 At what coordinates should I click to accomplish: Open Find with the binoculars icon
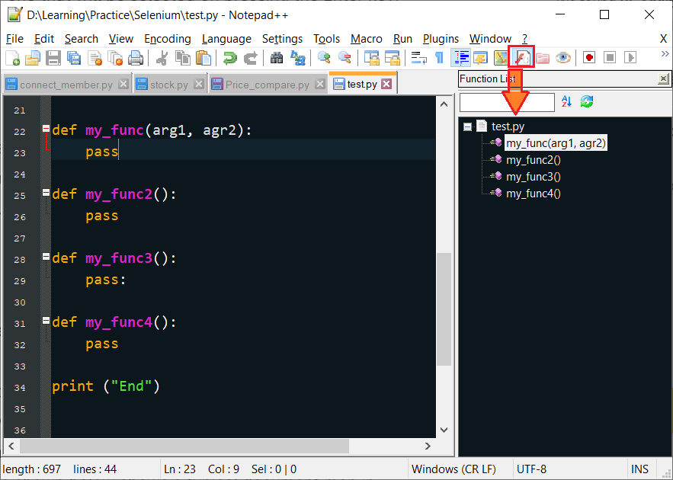tap(277, 57)
